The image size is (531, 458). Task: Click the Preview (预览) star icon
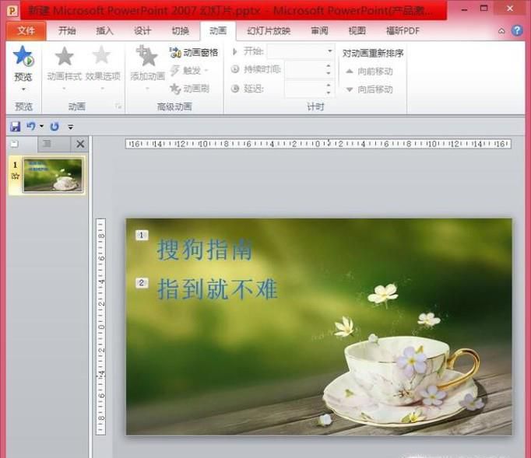[23, 56]
